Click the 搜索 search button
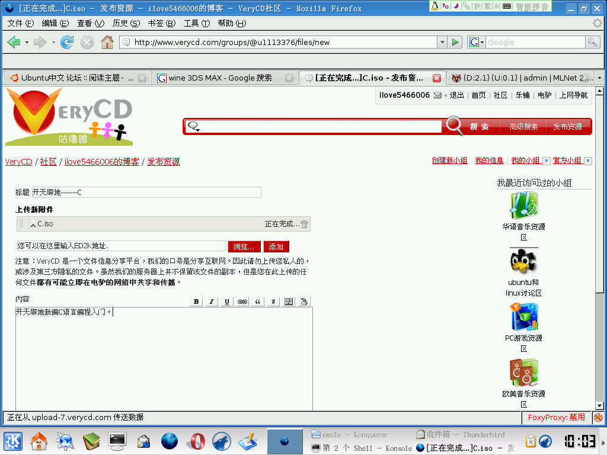607x455 pixels. click(479, 127)
